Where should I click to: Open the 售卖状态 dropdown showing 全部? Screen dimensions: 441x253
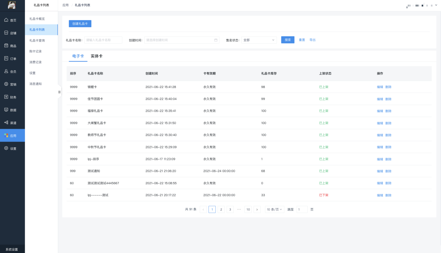click(x=259, y=40)
